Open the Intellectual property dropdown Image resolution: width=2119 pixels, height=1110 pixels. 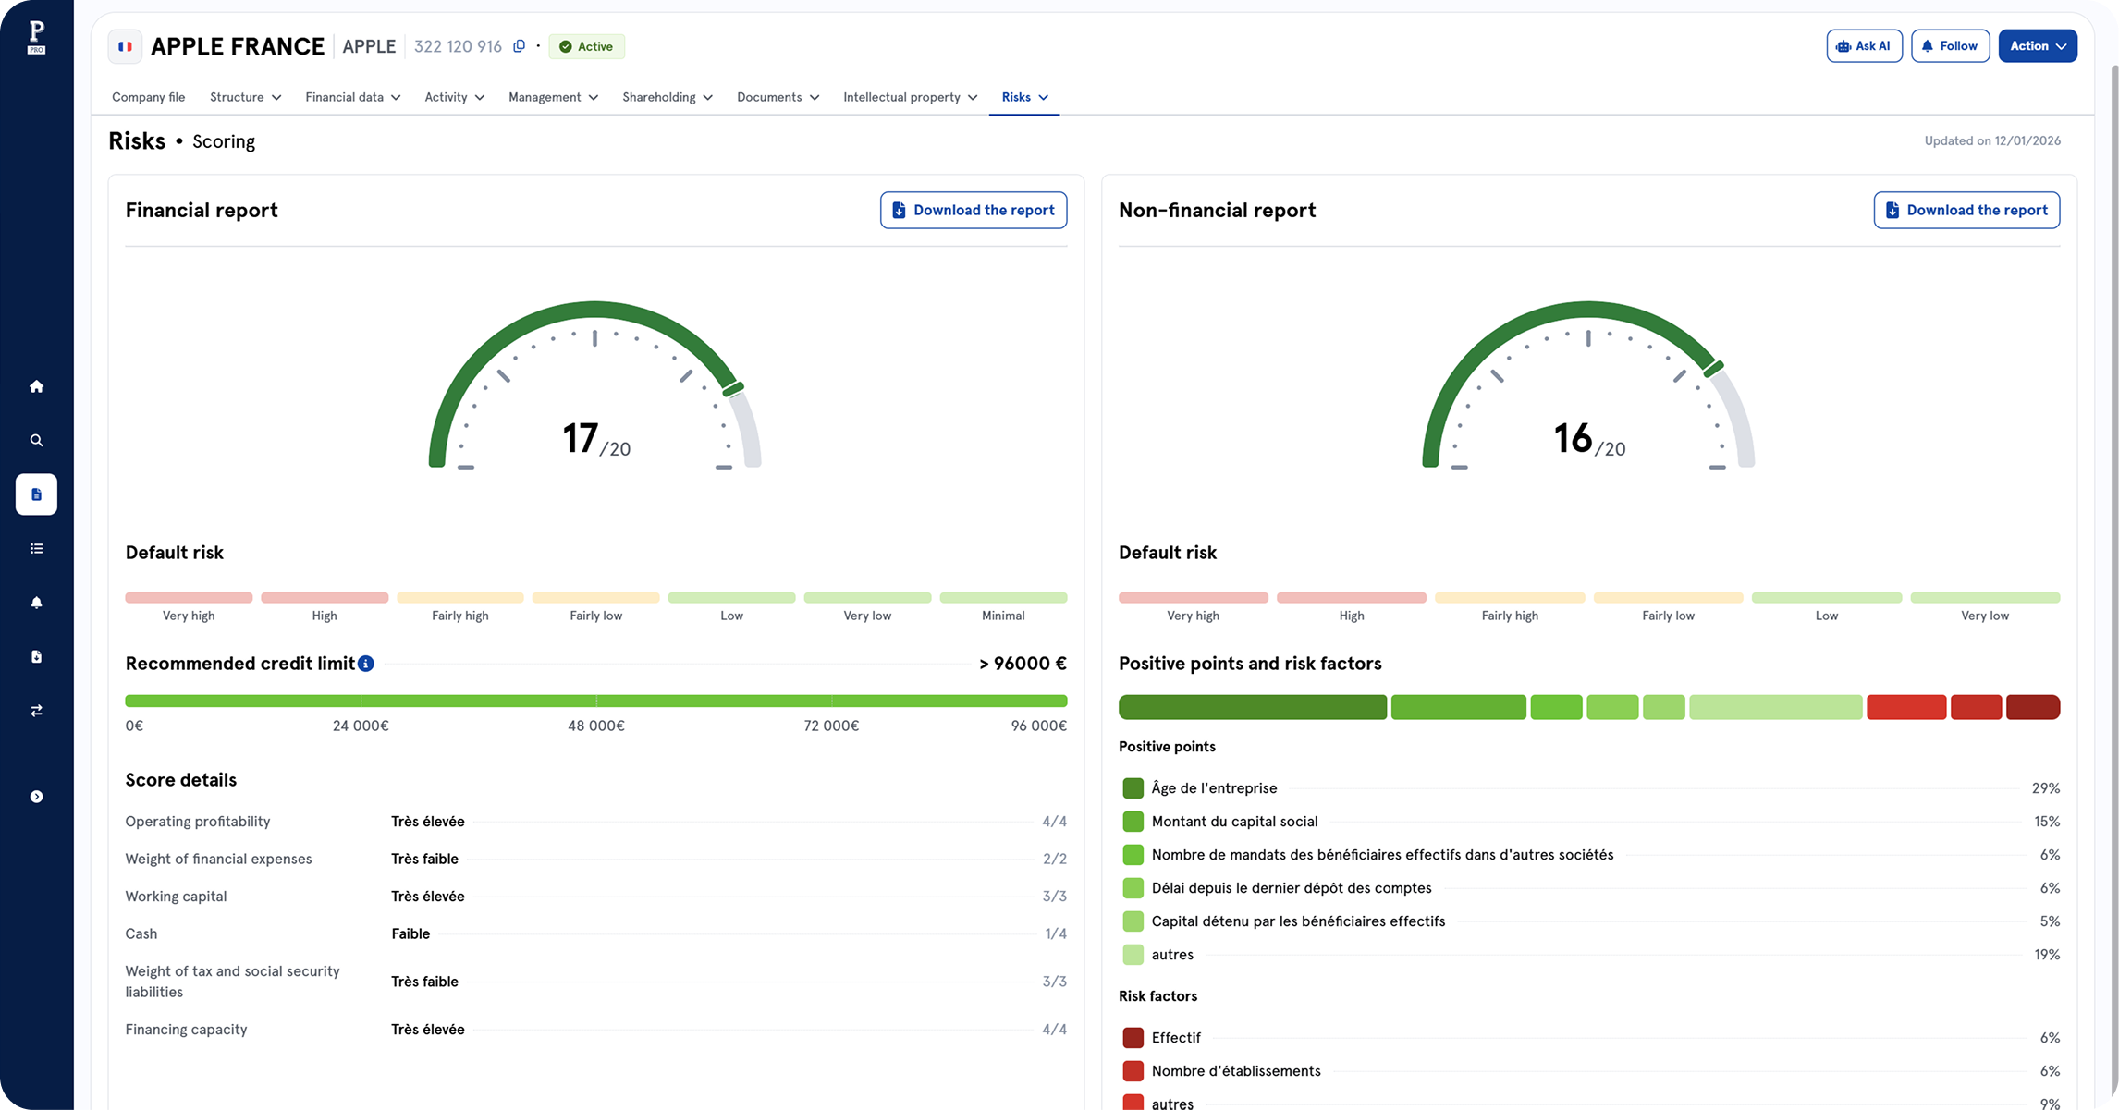click(910, 97)
